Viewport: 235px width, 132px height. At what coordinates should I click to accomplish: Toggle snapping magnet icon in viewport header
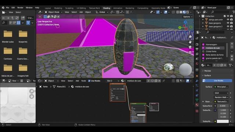[117, 12]
